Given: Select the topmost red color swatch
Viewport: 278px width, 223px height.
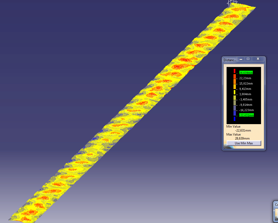Looking at the screenshot, I should point(235,71).
